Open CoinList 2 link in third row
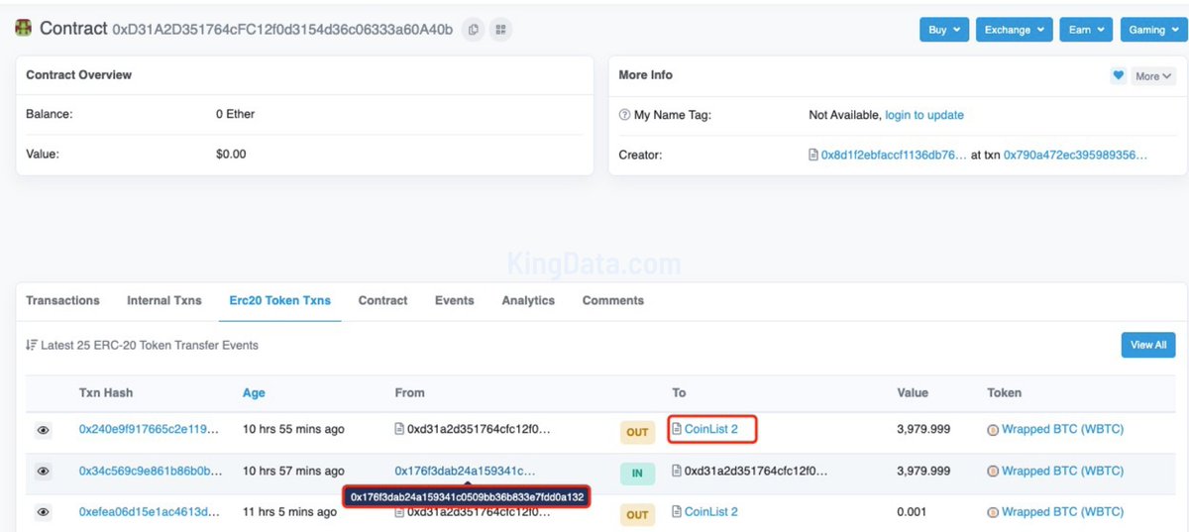This screenshot has height=532, width=1189. [711, 512]
